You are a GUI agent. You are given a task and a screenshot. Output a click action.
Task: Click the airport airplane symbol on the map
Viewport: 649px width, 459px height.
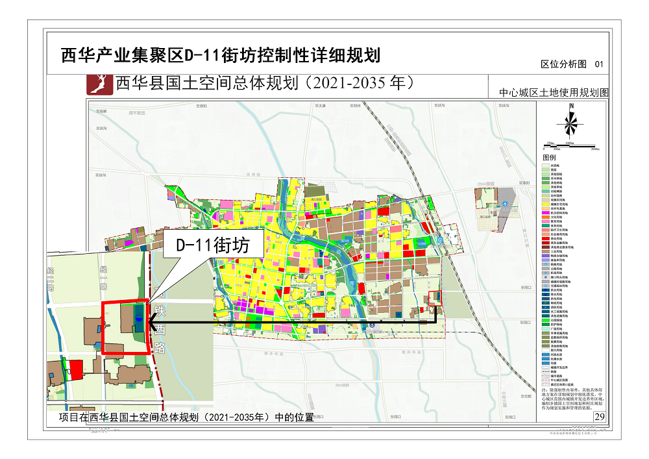(505, 205)
